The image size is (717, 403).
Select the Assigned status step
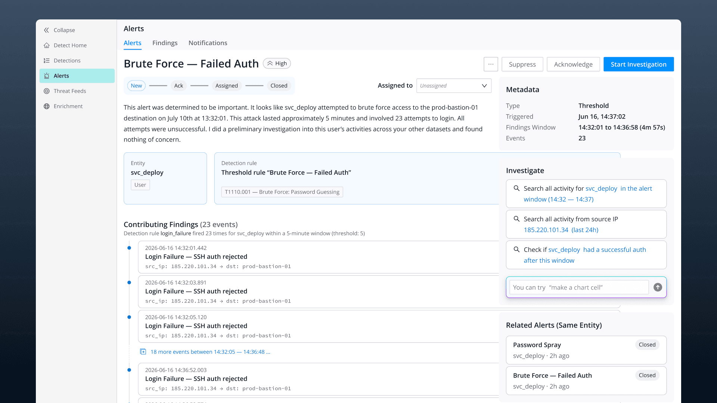click(226, 86)
